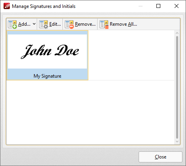Click the Edit signature gear icon

pyautogui.click(x=43, y=24)
